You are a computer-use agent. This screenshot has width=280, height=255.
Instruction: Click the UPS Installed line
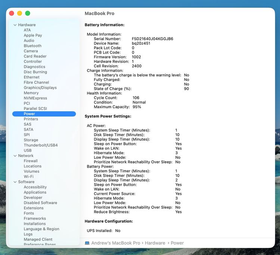[x=103, y=231]
